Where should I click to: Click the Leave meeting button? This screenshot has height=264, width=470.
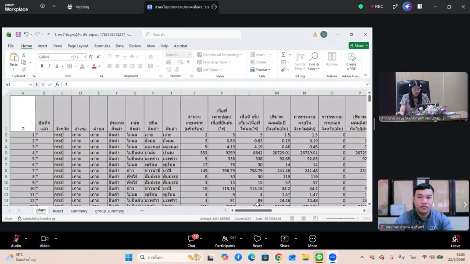click(455, 241)
